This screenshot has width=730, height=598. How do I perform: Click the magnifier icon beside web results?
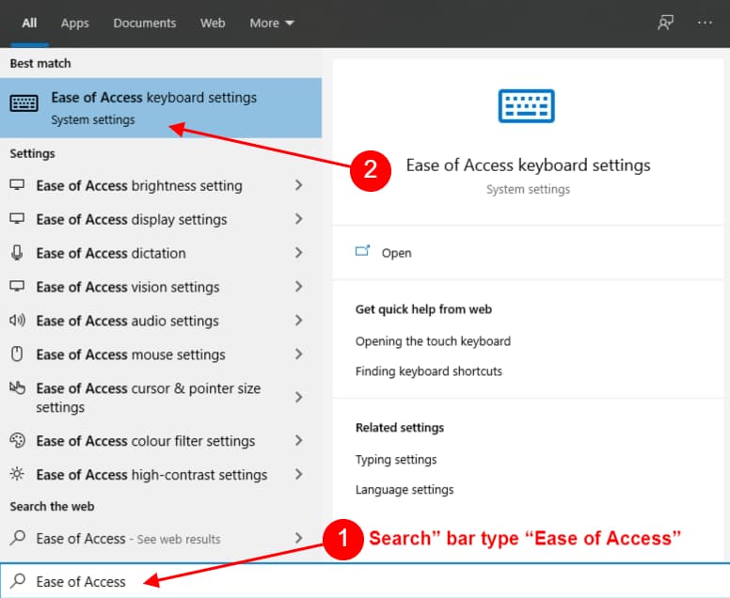click(18, 538)
